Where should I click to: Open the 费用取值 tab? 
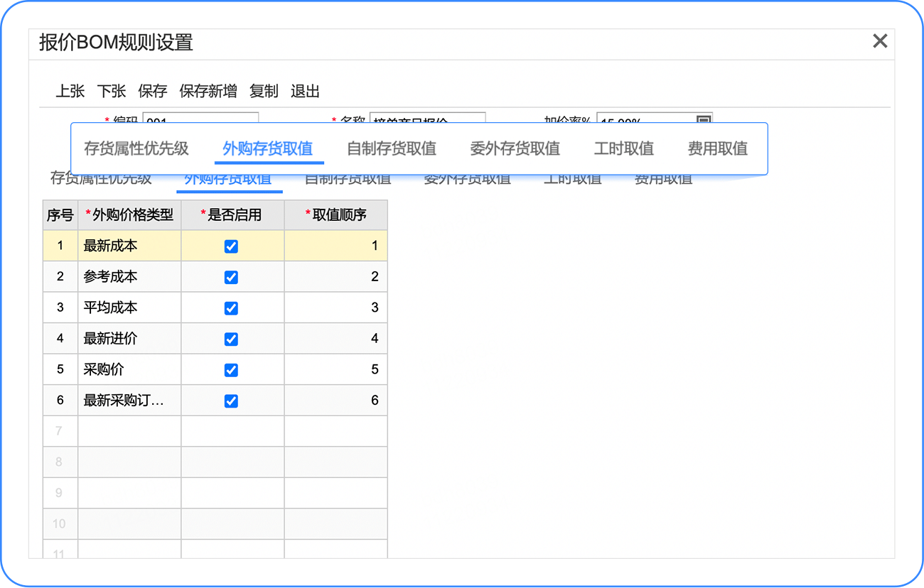pos(718,148)
